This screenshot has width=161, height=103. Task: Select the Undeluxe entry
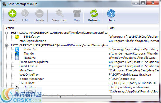[x=30, y=87]
